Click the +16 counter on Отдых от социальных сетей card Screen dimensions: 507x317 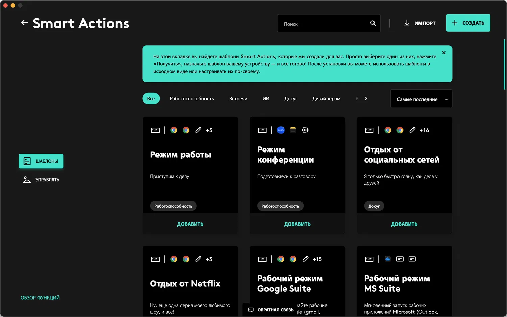[425, 130]
